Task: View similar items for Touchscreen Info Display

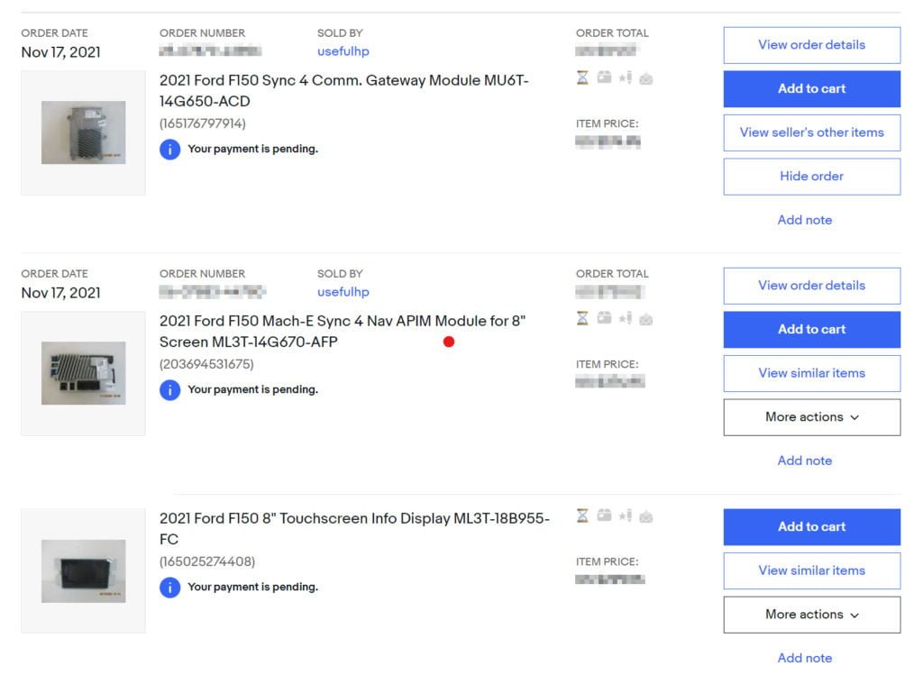Action: click(812, 571)
